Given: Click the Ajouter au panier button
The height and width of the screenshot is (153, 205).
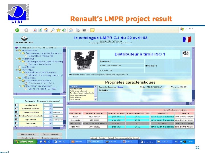Looking at the screenshot, I should click(x=28, y=134).
